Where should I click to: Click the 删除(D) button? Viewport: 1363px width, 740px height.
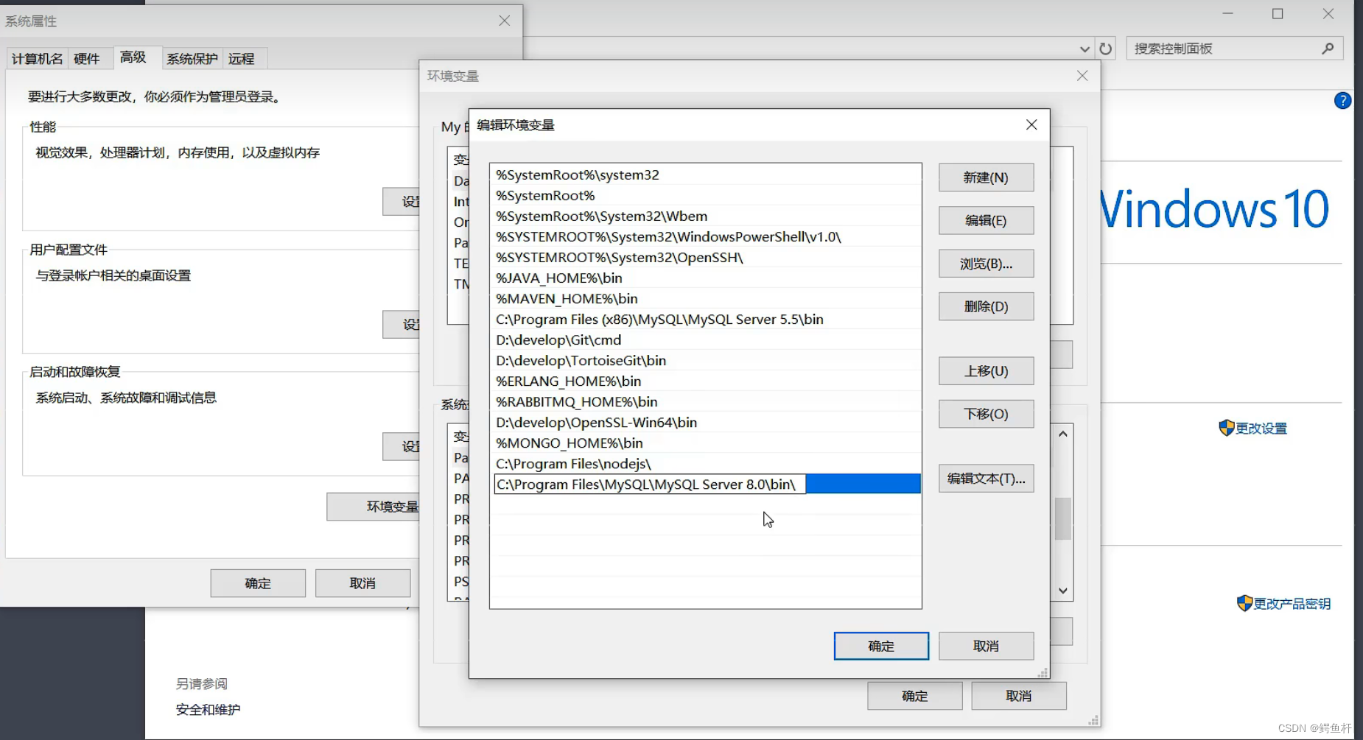point(986,306)
